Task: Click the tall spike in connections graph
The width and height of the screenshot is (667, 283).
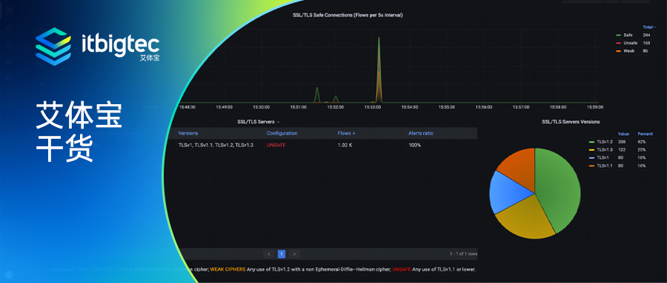Action: coord(379,69)
